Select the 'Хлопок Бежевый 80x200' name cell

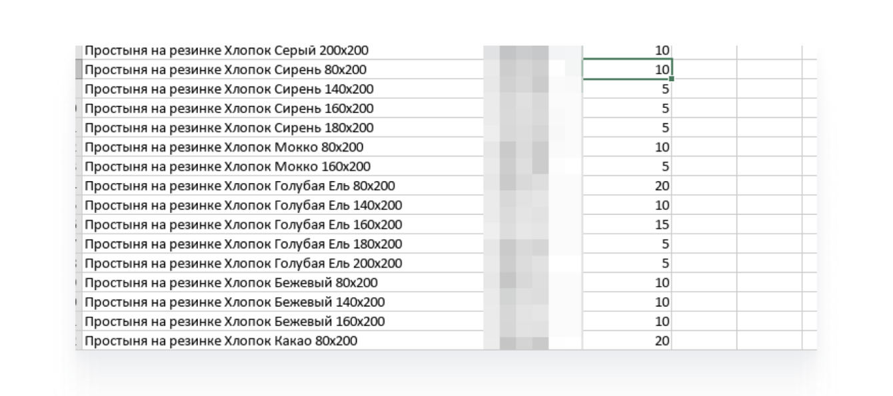click(231, 283)
